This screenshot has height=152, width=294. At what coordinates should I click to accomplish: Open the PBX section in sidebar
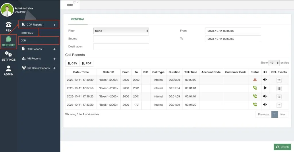(x=8, y=27)
